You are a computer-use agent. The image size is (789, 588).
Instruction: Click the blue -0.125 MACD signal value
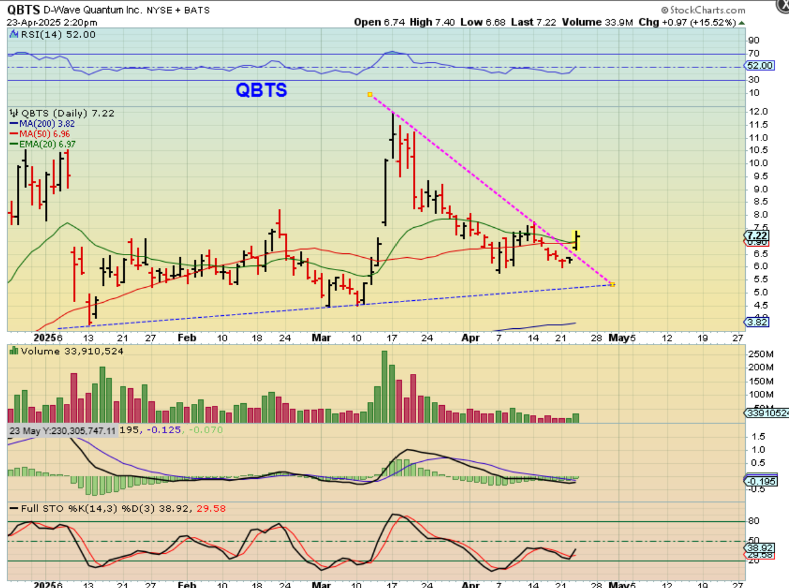(x=165, y=430)
